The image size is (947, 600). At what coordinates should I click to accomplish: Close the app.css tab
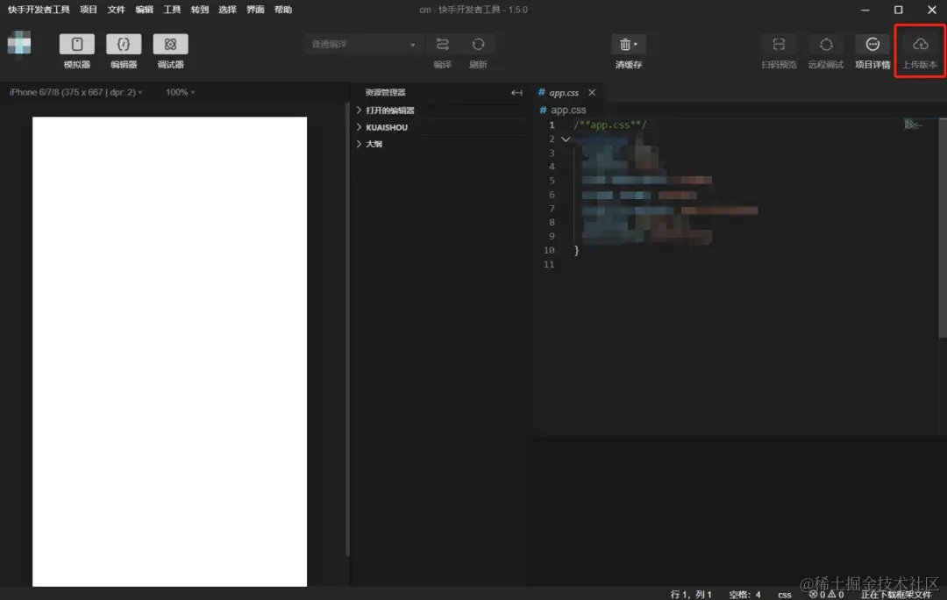tap(592, 92)
